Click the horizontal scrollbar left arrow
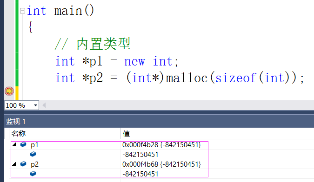Image resolution: width=314 pixels, height=182 pixels. tap(44, 105)
